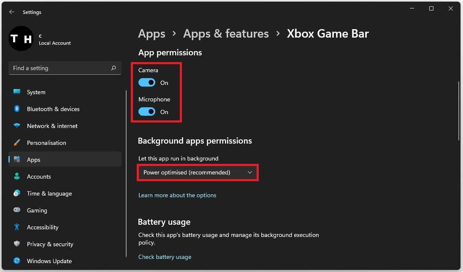Image resolution: width=463 pixels, height=272 pixels.
Task: Click the Find a setting search field
Action: point(59,68)
